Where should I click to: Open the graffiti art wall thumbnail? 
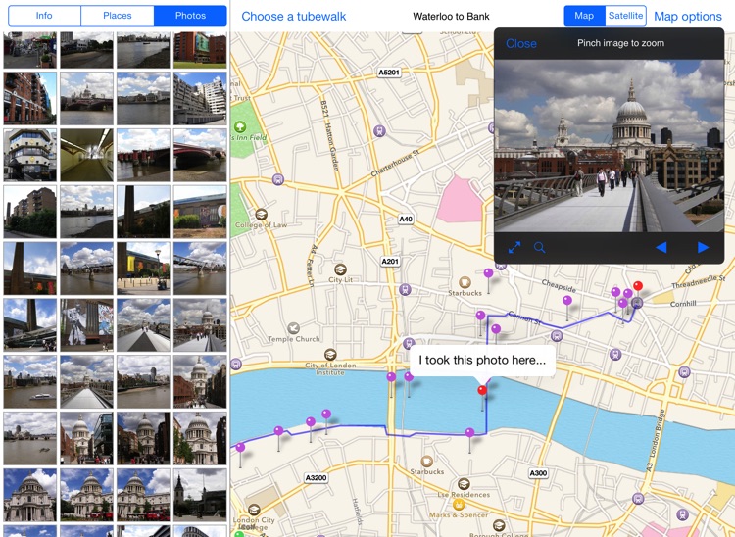(86, 325)
